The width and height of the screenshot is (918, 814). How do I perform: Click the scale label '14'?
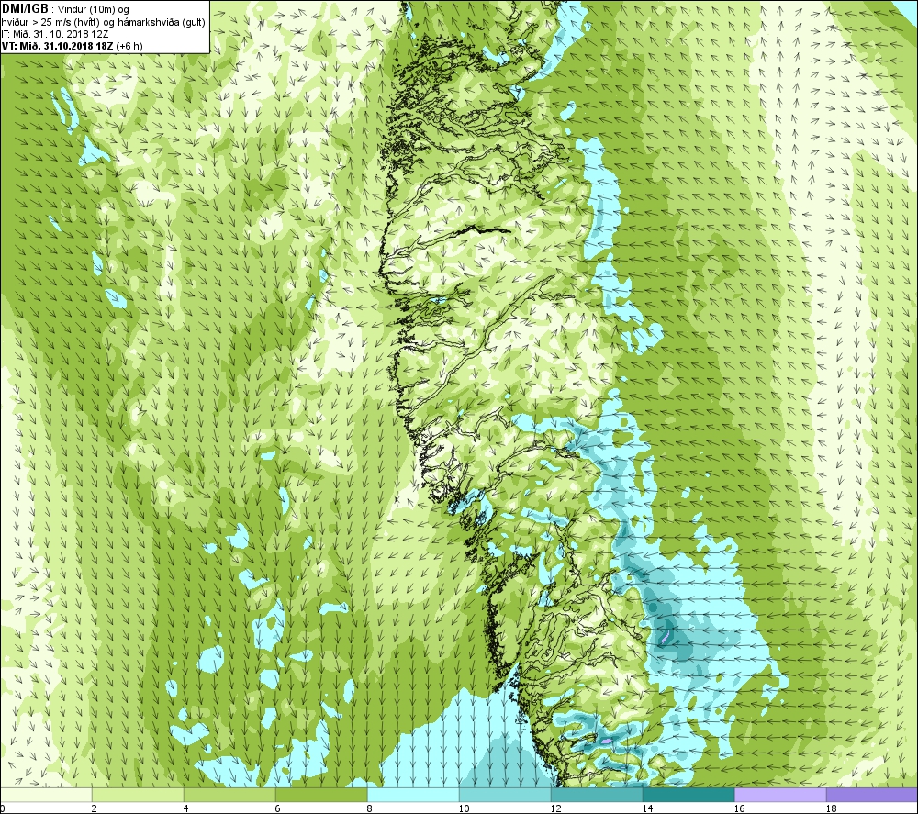pyautogui.click(x=647, y=808)
